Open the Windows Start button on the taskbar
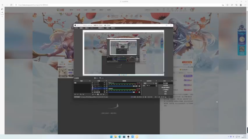The height and width of the screenshot is (139, 248). pyautogui.click(x=111, y=137)
